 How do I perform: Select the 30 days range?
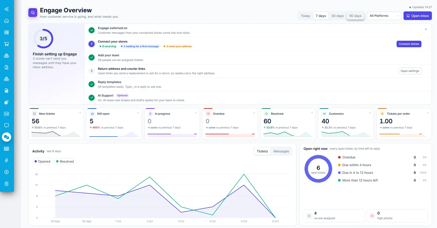(x=338, y=16)
